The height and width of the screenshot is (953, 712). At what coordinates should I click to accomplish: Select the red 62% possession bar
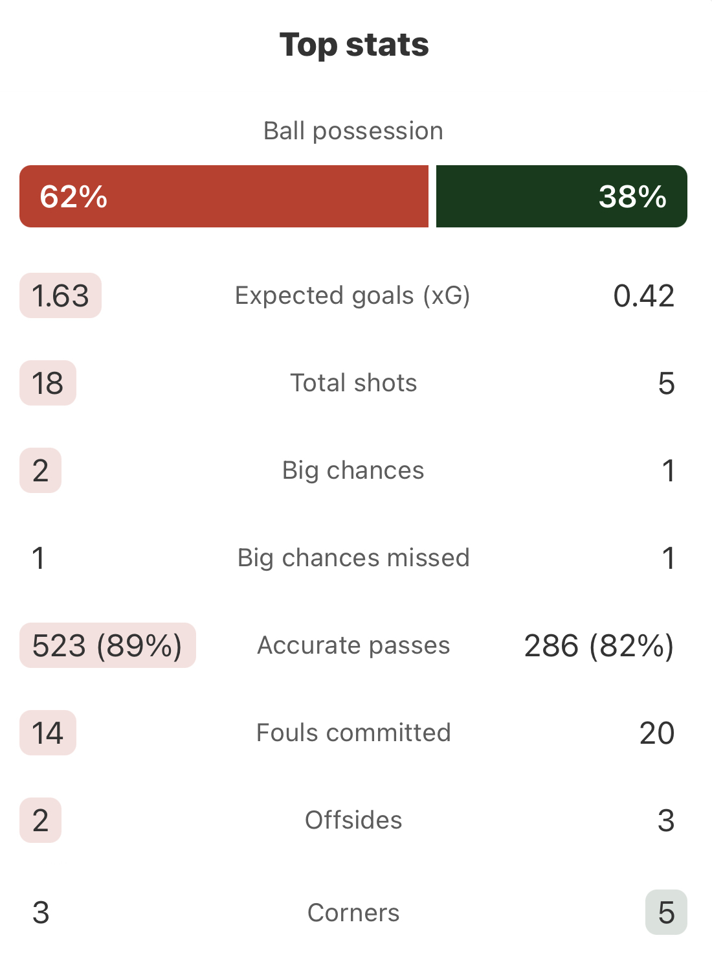[x=224, y=196]
